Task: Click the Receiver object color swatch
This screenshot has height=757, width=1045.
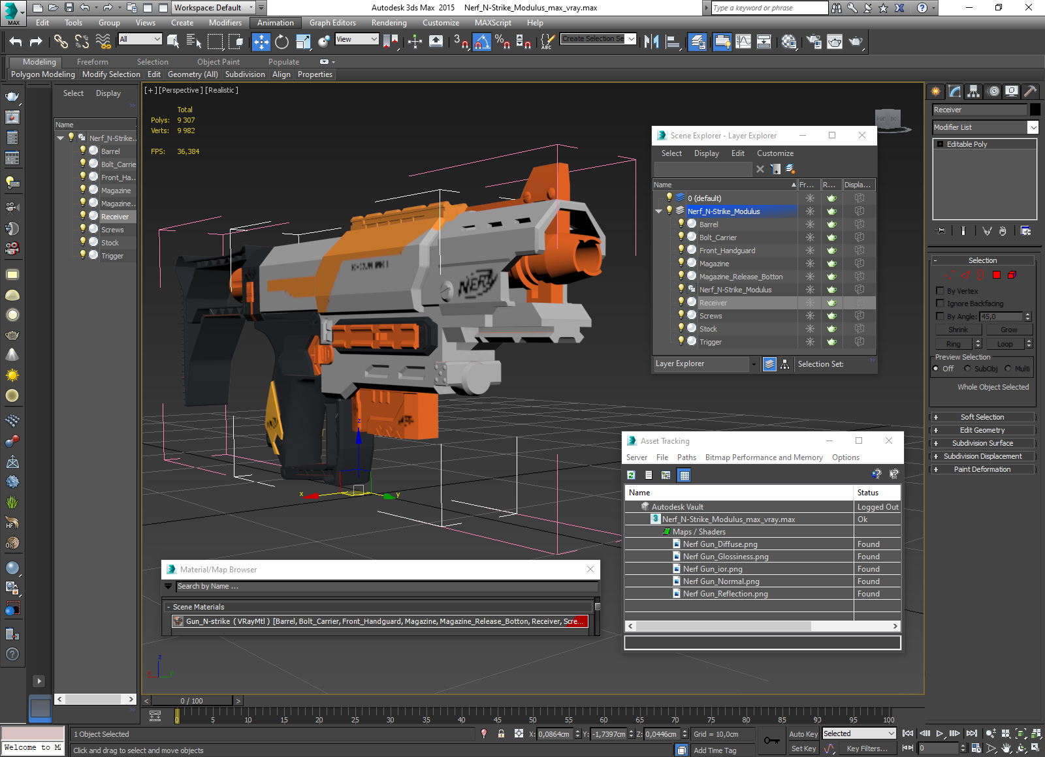Action: coord(1035,110)
